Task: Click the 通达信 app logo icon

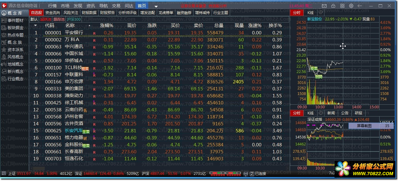Action: 4,6
